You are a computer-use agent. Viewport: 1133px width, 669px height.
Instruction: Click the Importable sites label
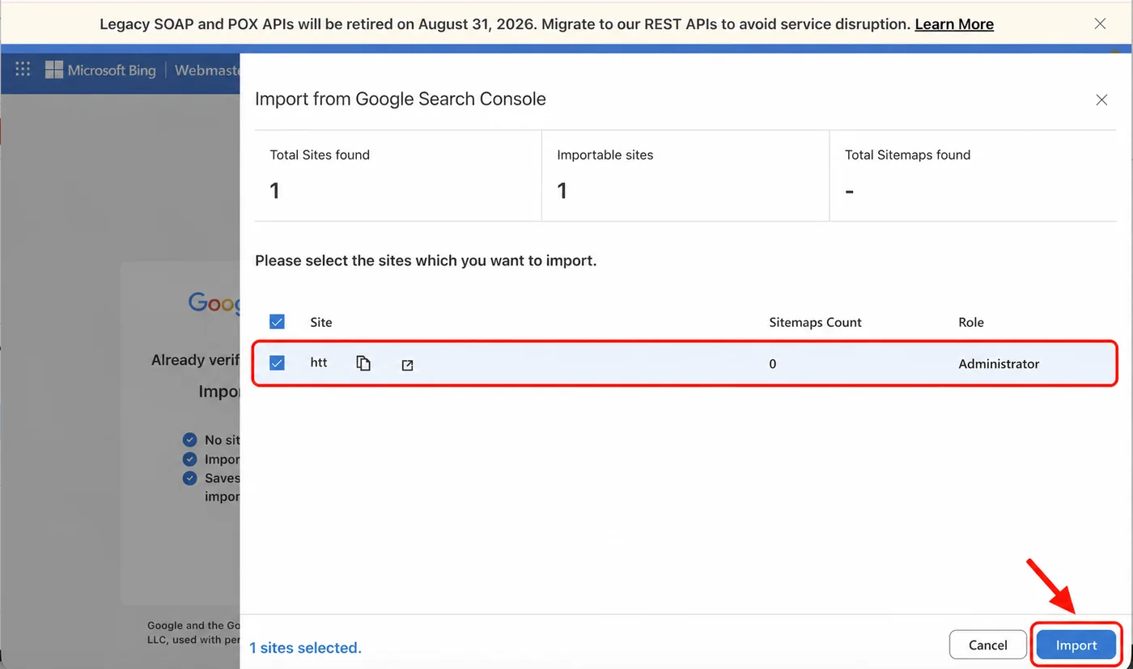pyautogui.click(x=605, y=155)
